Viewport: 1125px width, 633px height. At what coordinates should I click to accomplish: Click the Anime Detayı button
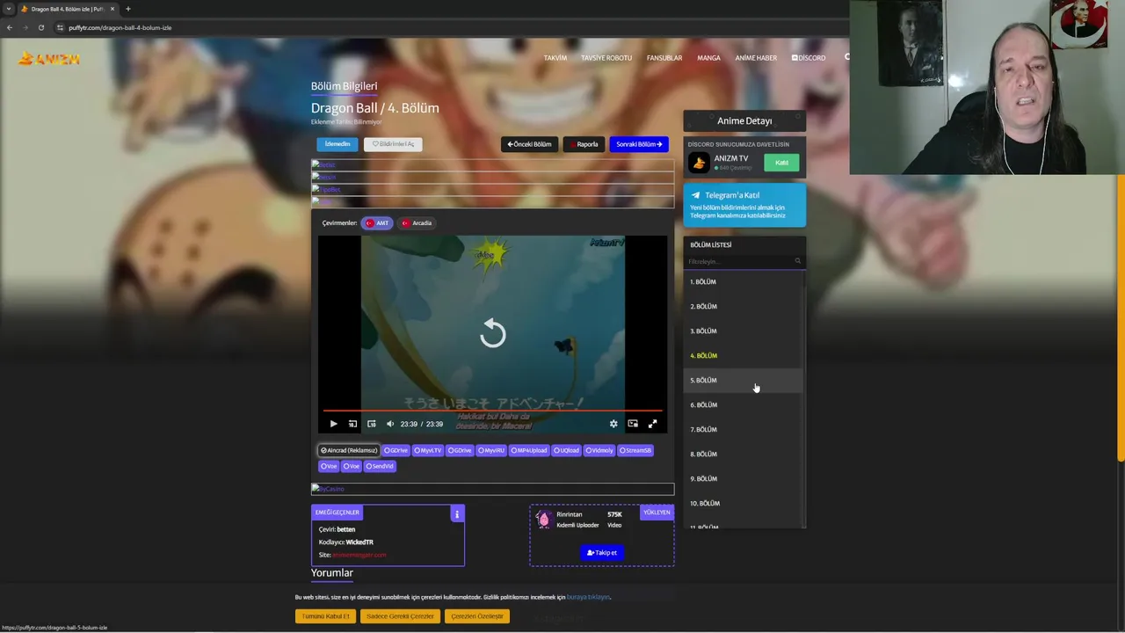click(744, 120)
